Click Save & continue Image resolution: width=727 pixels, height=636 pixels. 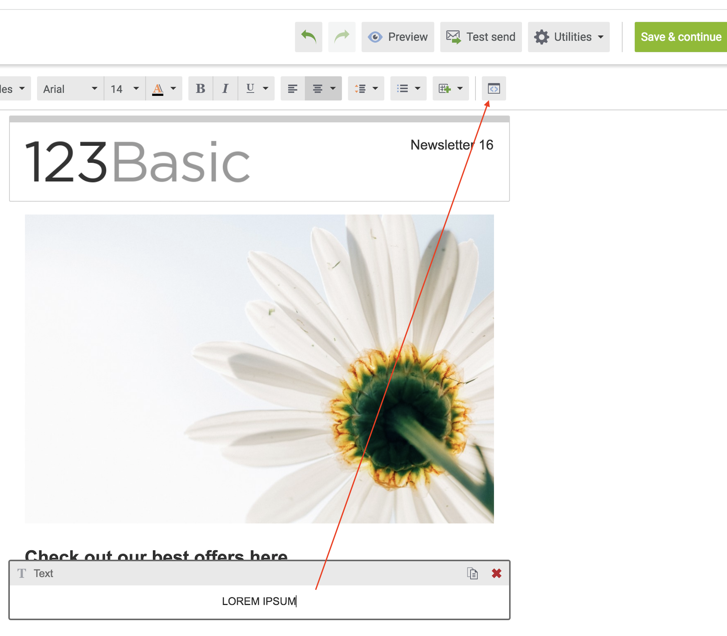pyautogui.click(x=680, y=37)
